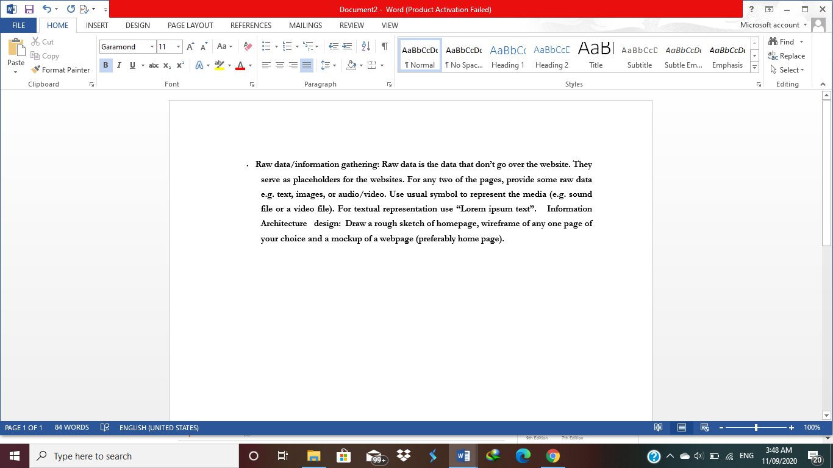The width and height of the screenshot is (833, 468).
Task: Select Print Layout view
Action: (x=682, y=428)
